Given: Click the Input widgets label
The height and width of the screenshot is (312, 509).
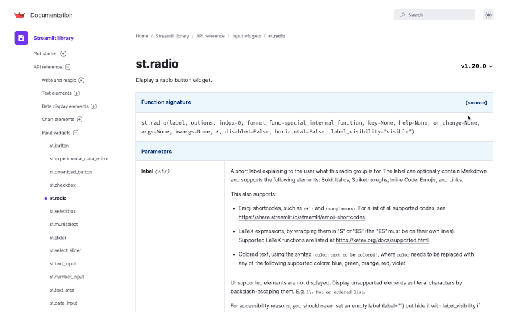Looking at the screenshot, I should point(56,133).
